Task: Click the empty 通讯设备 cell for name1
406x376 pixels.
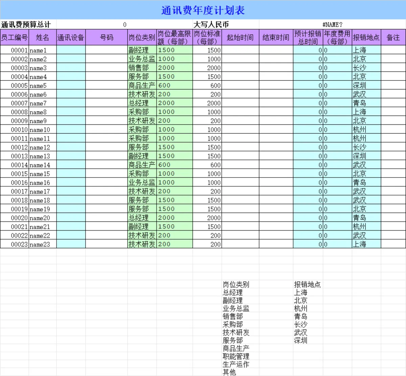Action: pos(71,50)
